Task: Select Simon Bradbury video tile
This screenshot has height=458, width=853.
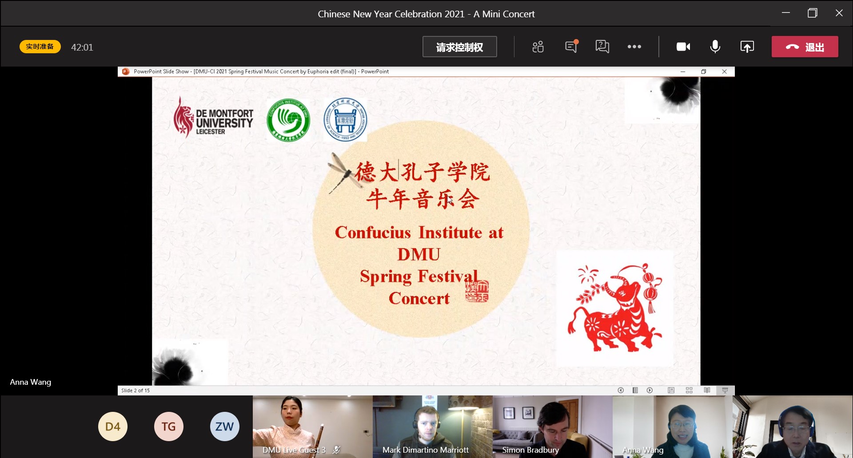Action: point(553,426)
